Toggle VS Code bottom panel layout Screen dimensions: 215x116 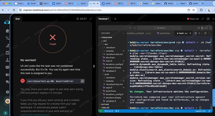coord(207,28)
